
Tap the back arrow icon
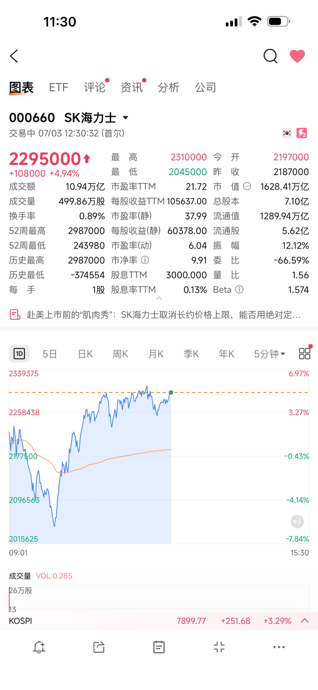(x=14, y=56)
